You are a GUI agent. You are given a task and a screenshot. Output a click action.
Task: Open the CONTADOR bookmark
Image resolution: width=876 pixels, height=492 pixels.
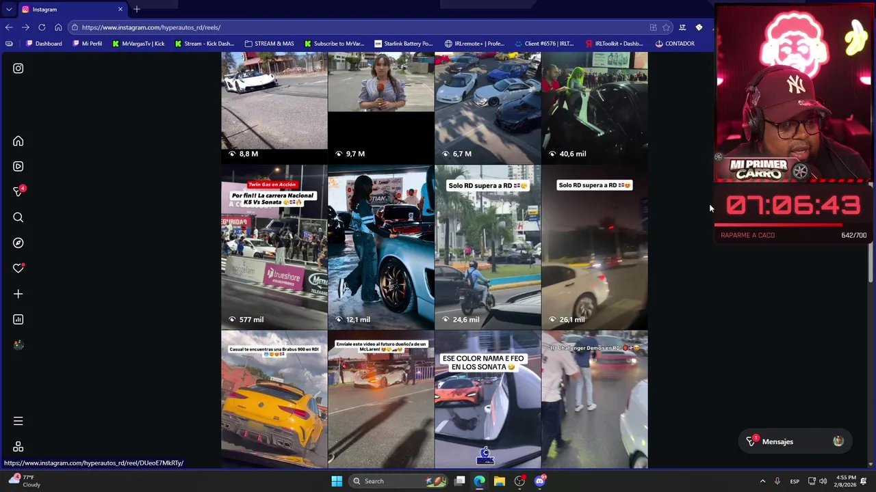pyautogui.click(x=675, y=44)
